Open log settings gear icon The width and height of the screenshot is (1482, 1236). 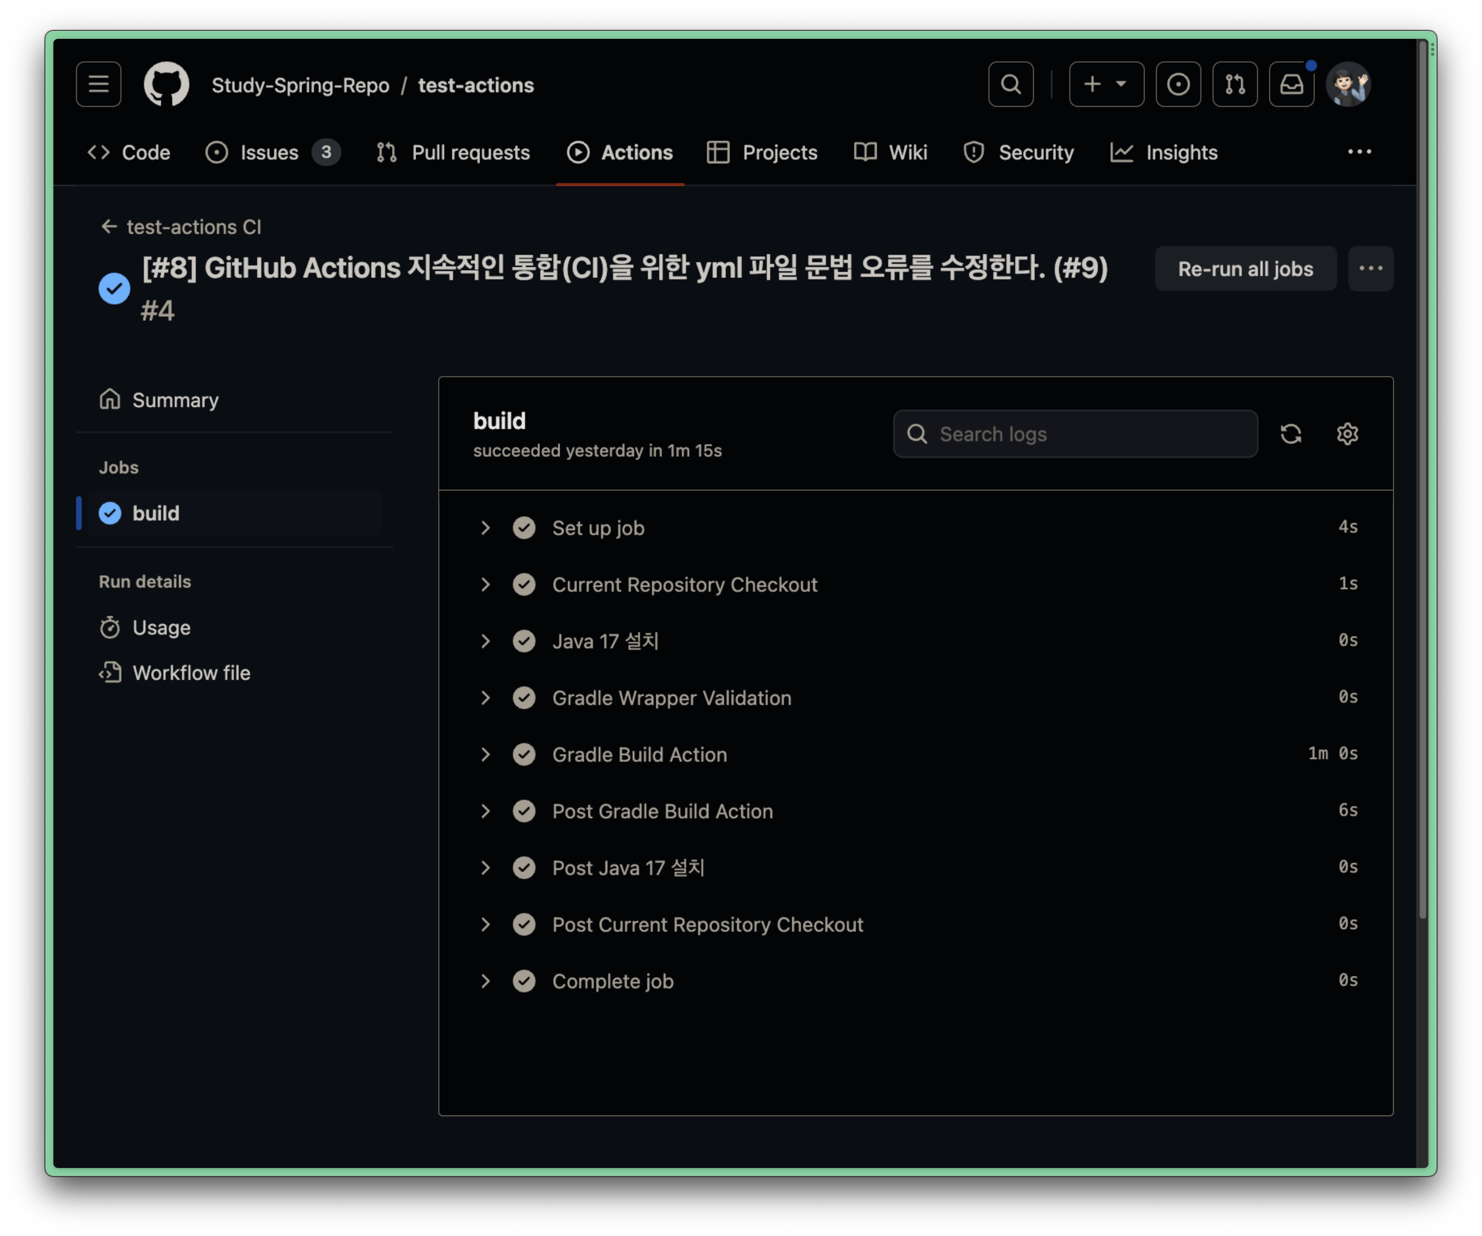pos(1347,434)
